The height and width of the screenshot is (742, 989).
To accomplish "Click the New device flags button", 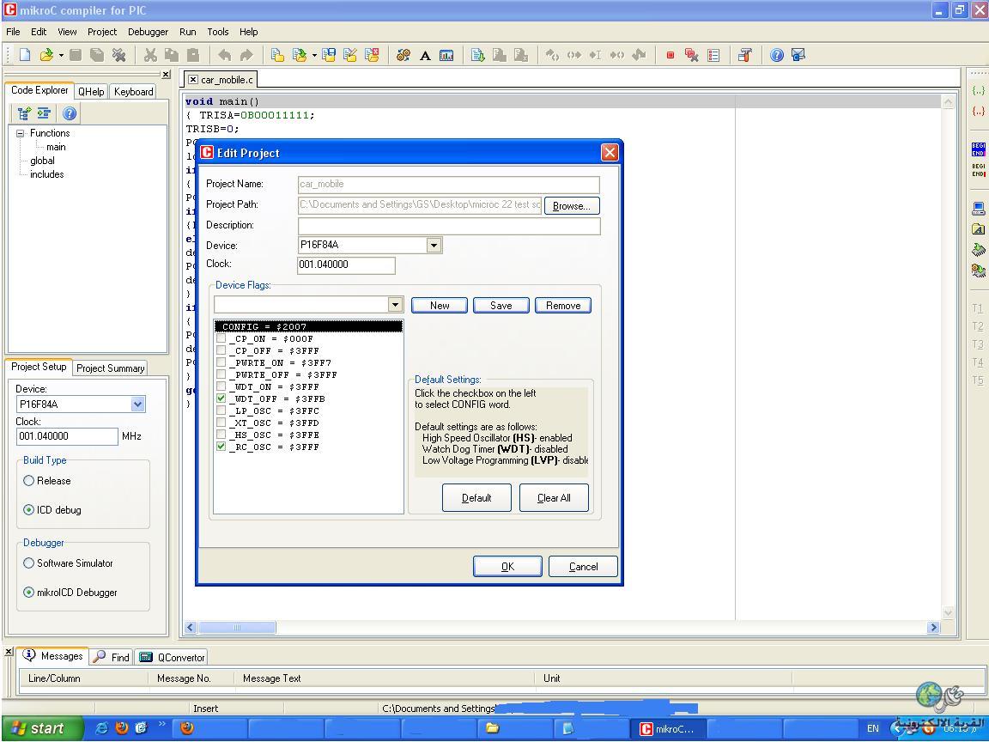I will point(440,306).
